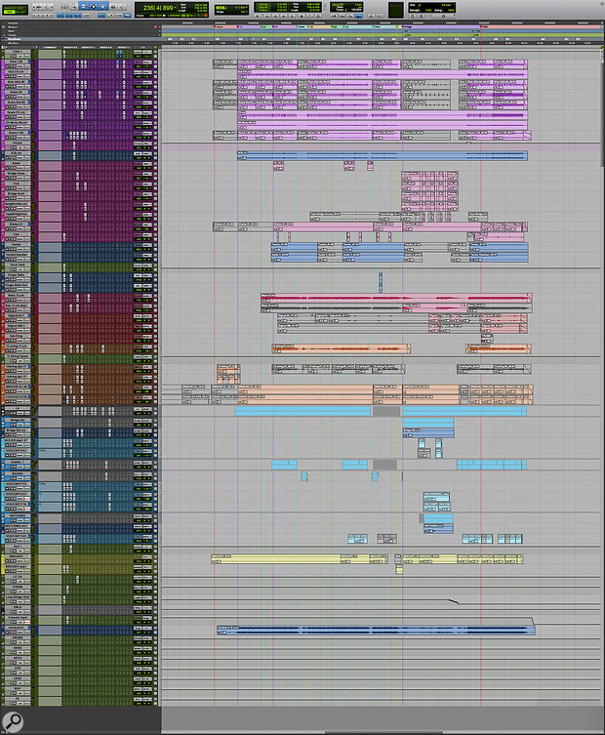Open the edit mode selector (Shuffle/Slip/Spot/Grid)

point(15,10)
